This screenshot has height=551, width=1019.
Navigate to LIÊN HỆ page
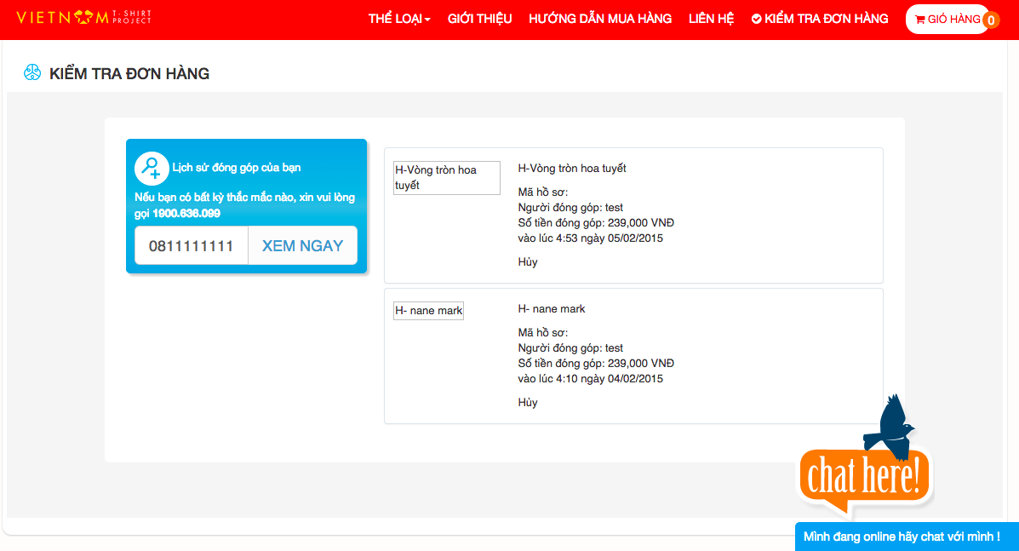pyautogui.click(x=711, y=19)
